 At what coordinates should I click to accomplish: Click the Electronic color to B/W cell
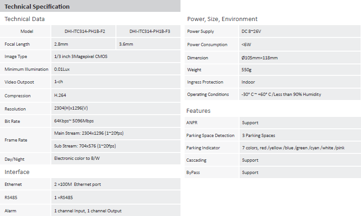tap(116, 158)
